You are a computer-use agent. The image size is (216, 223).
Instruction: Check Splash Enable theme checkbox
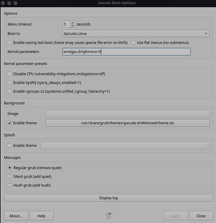(x=10, y=145)
